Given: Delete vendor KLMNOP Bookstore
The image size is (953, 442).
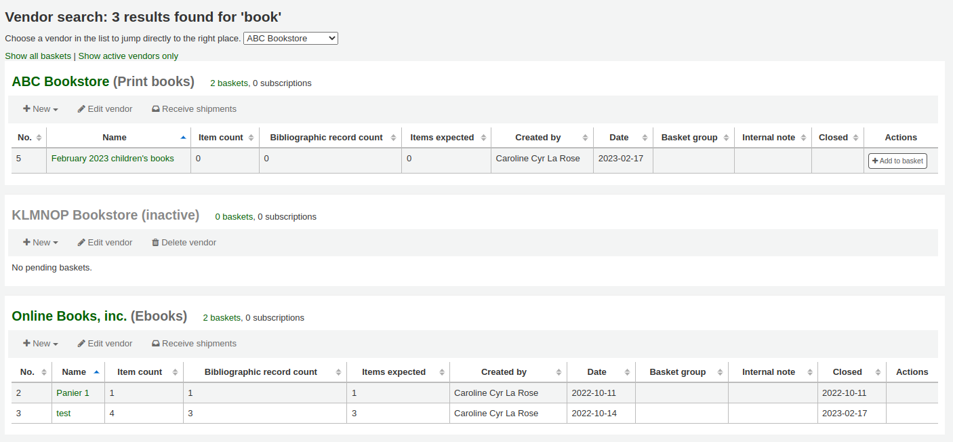Looking at the screenshot, I should [184, 243].
